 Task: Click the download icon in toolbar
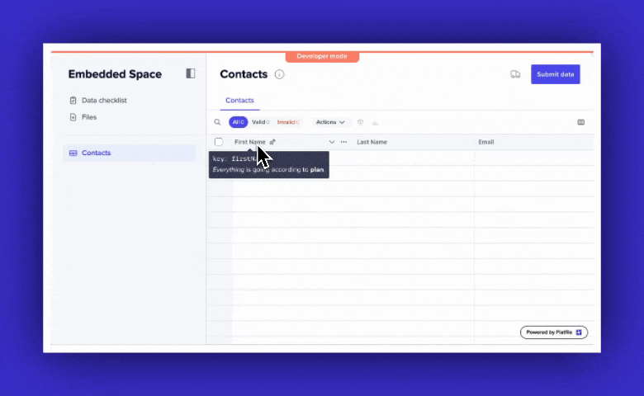[375, 122]
